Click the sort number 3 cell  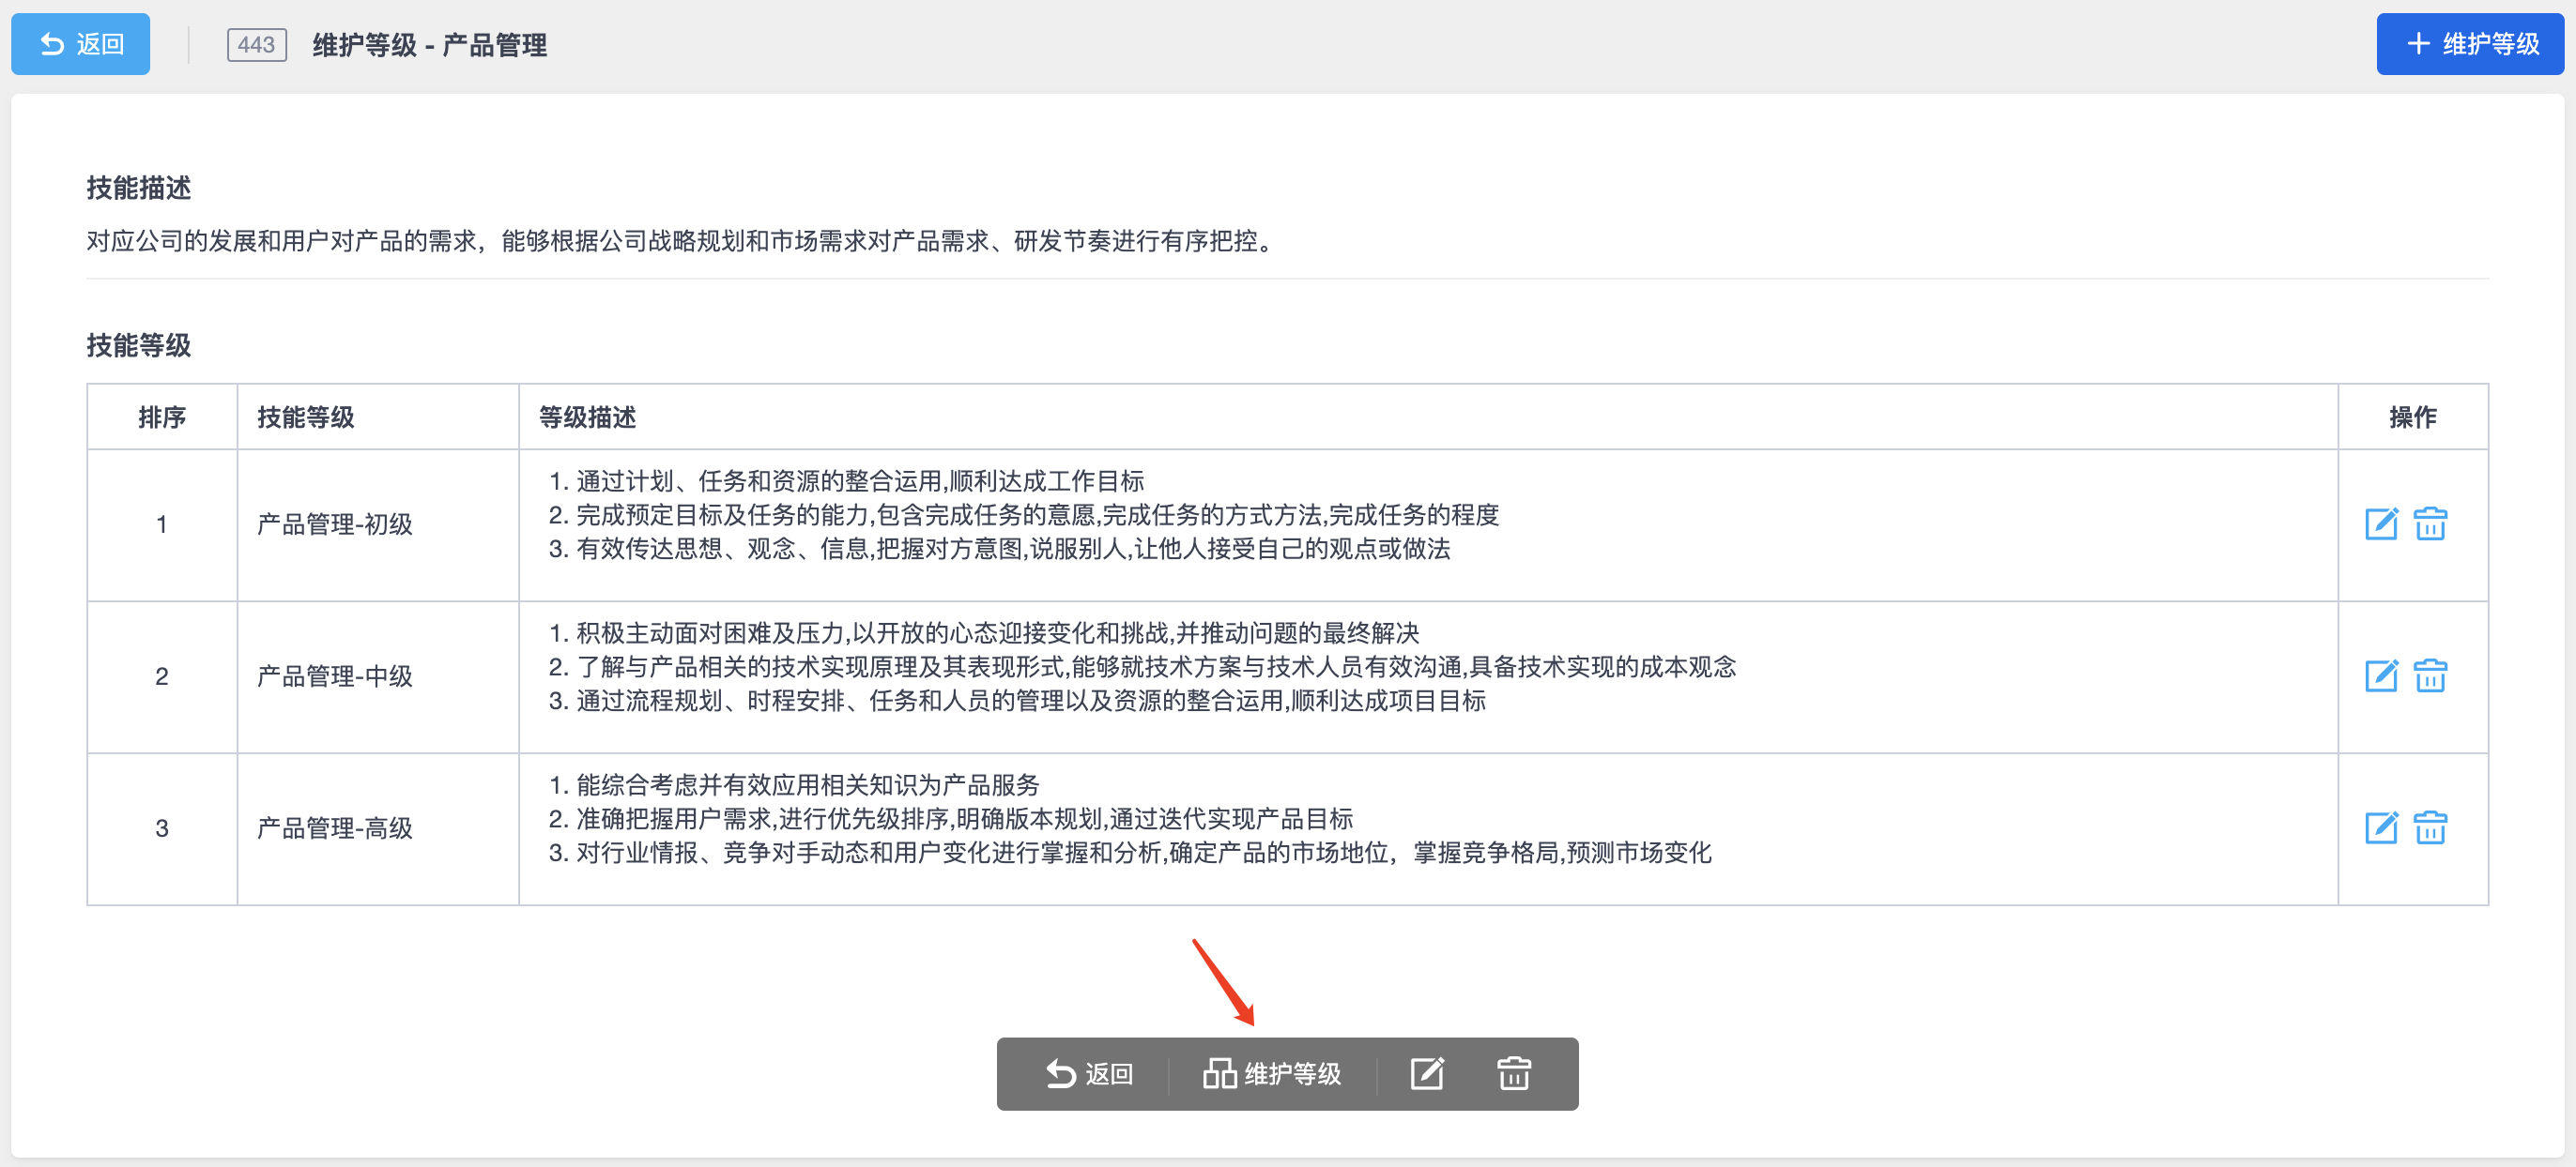click(x=162, y=827)
